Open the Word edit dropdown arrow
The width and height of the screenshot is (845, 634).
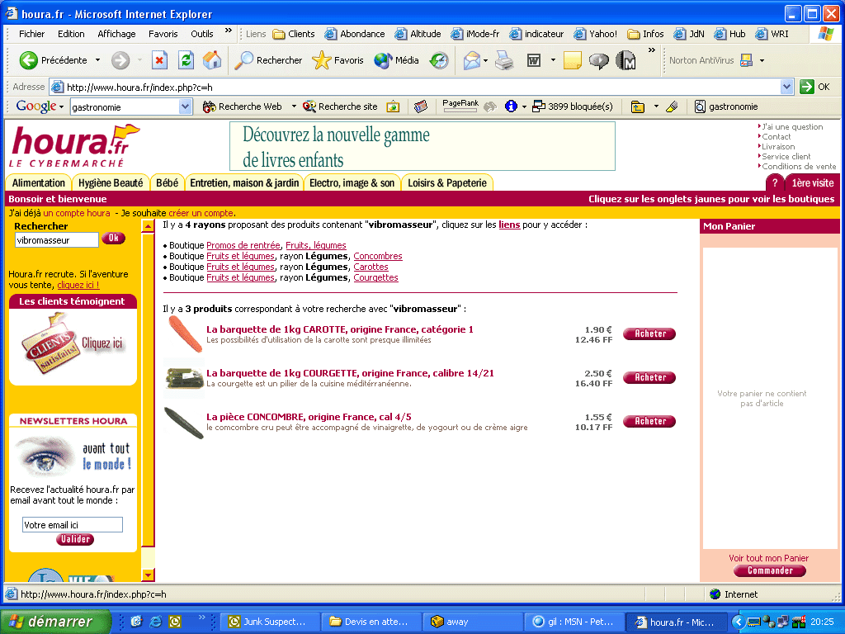[x=553, y=60]
